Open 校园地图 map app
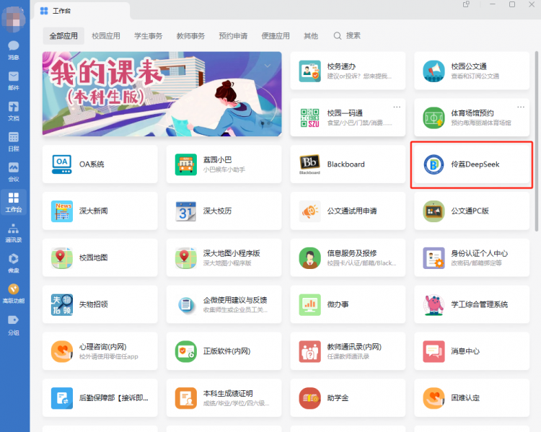 100,257
